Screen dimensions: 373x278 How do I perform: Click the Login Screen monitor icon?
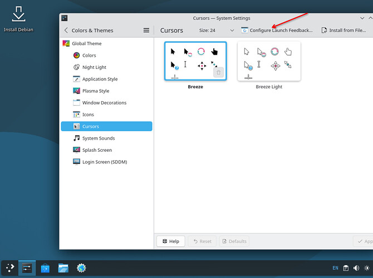(x=76, y=162)
